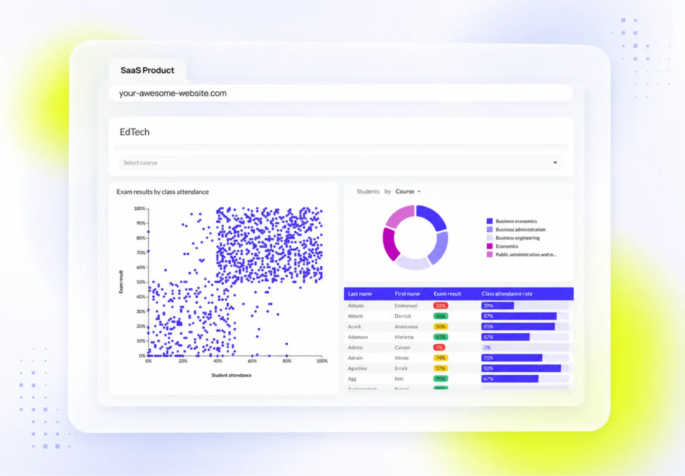685x476 pixels.
Task: Select the Adkins last name cell
Action: 355,348
